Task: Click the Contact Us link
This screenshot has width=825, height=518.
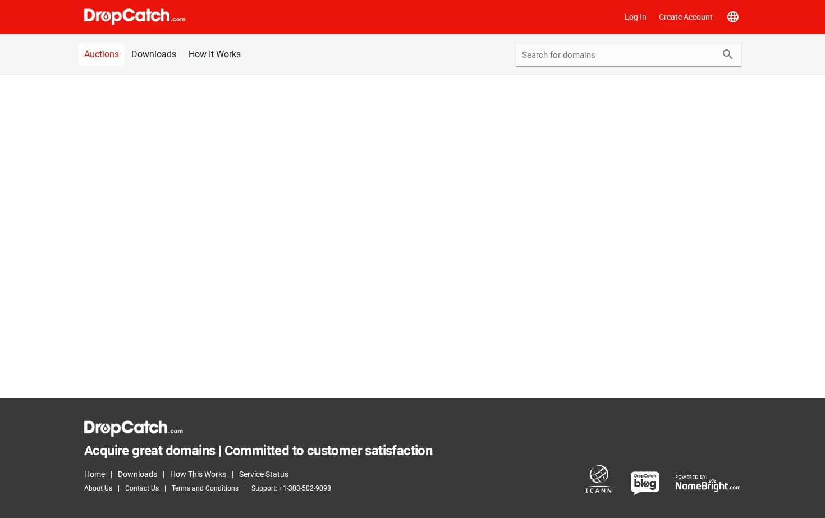Action: tap(142, 488)
